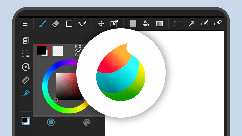Image resolution: width=242 pixels, height=136 pixels.
Task: Select the transparent color swatch
Action: point(58,51)
